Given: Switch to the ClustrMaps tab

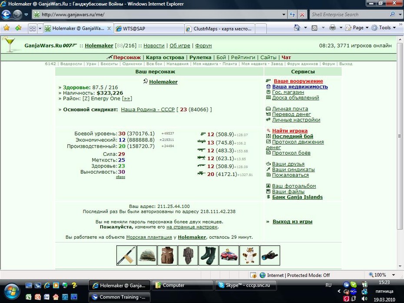Looking at the screenshot, I should 219,29.
